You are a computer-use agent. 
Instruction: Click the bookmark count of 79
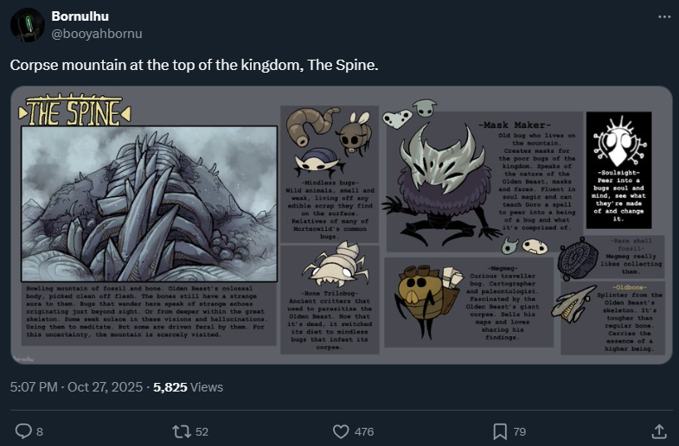(x=520, y=430)
